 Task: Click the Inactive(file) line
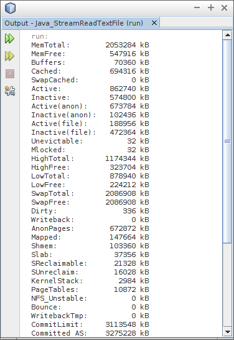click(90, 132)
